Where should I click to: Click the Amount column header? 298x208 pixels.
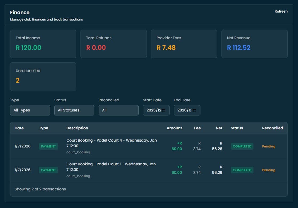174,128
